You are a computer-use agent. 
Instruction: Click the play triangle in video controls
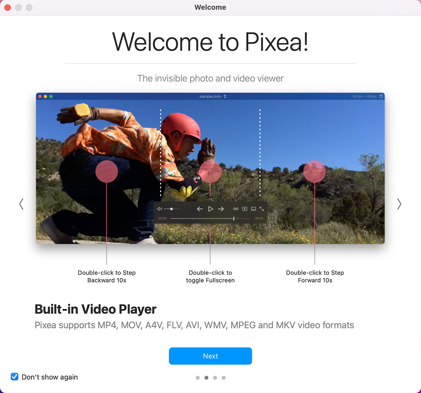[210, 209]
